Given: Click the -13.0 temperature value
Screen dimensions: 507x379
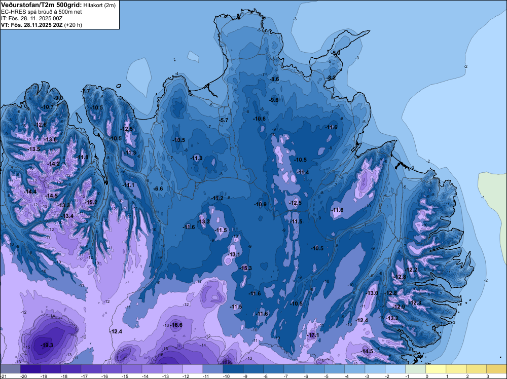Looking at the screenshot, I should [372, 293].
